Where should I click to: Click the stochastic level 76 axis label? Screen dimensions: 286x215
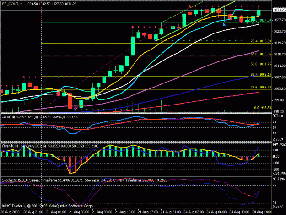pos(274,185)
